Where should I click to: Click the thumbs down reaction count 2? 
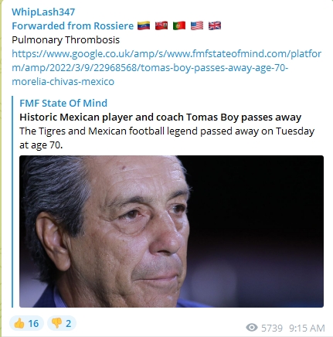click(x=68, y=323)
